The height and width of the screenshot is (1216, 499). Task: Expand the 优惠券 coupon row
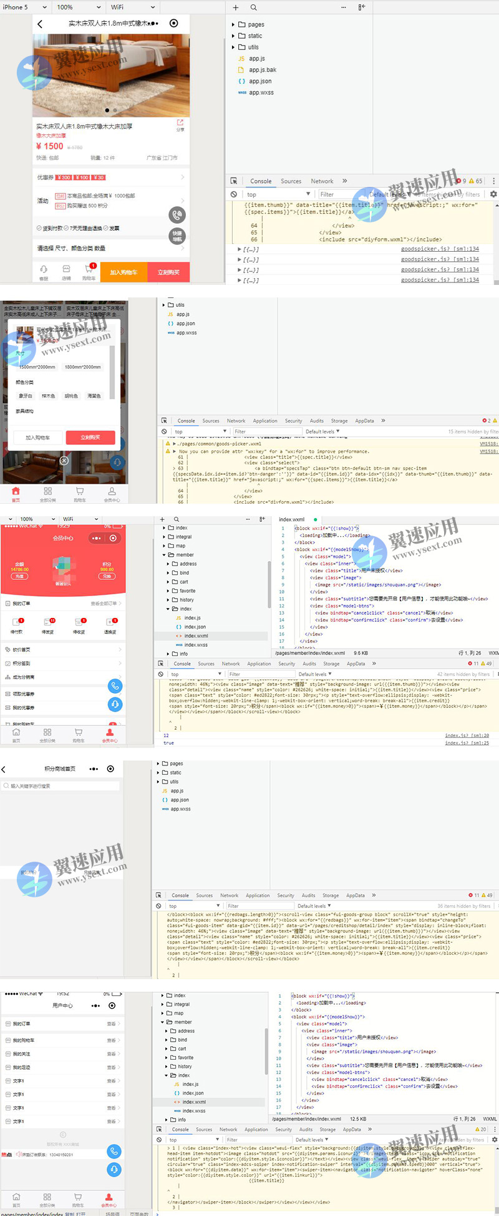(x=111, y=177)
